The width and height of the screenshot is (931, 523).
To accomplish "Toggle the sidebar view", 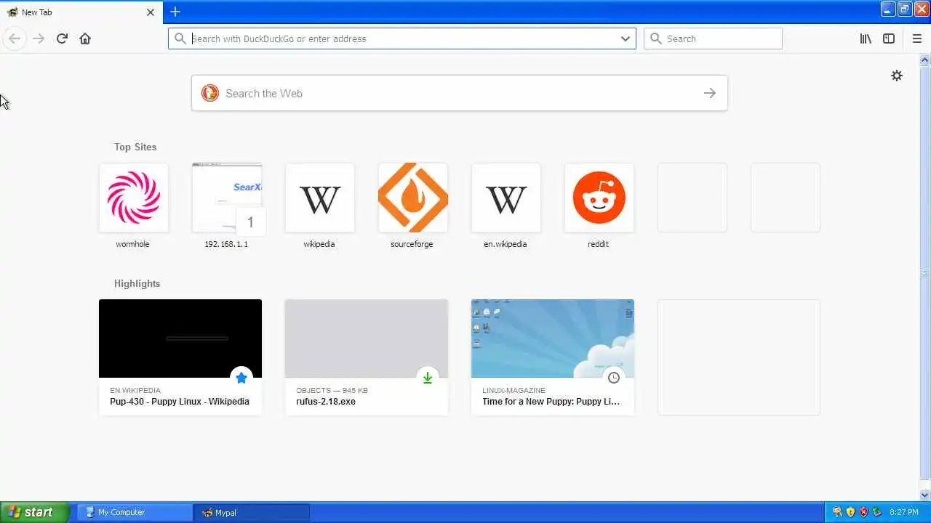I will click(889, 38).
